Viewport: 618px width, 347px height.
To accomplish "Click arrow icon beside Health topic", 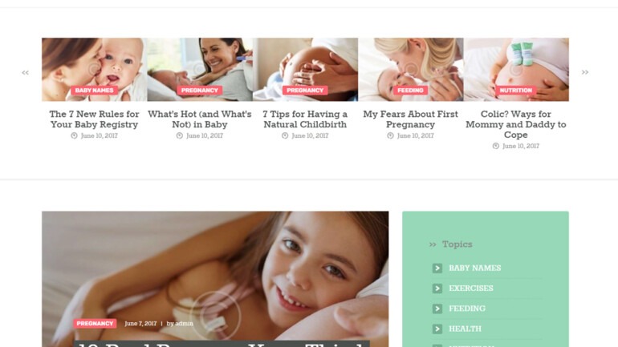I will coord(437,329).
